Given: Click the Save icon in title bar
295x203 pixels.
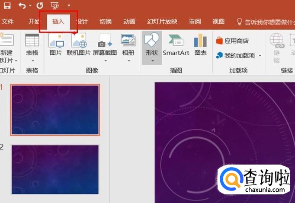Looking at the screenshot, I should (7, 6).
